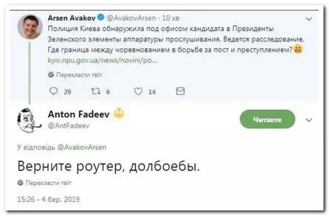Click globe icon under Avakov's tweet
This screenshot has height=216, width=329.
coord(51,74)
